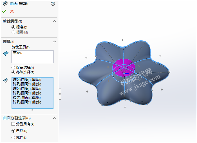Click the trim tool surface icon beside 草图6
The height and width of the screenshot is (143, 197).
point(6,54)
